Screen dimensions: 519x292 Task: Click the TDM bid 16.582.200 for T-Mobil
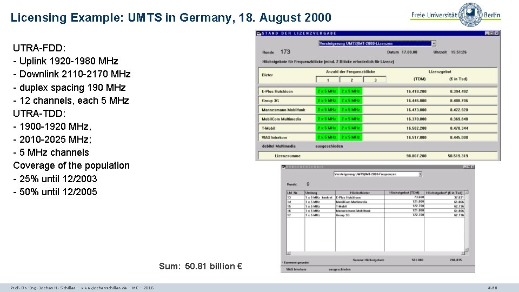(416, 129)
